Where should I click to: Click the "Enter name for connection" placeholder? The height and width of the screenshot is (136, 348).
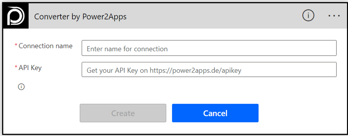click(127, 49)
